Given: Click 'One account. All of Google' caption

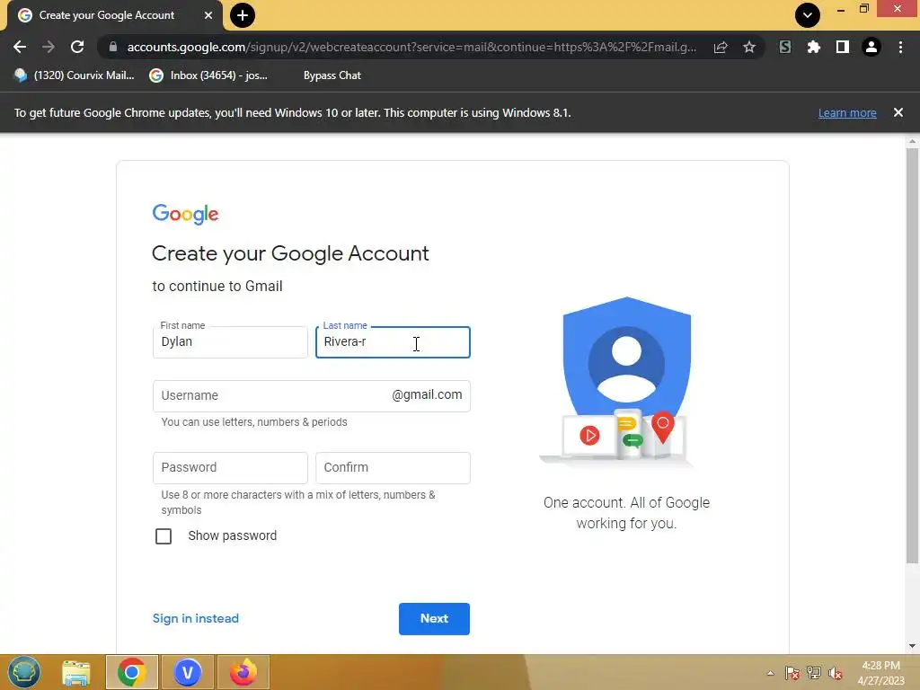Looking at the screenshot, I should point(626,503).
